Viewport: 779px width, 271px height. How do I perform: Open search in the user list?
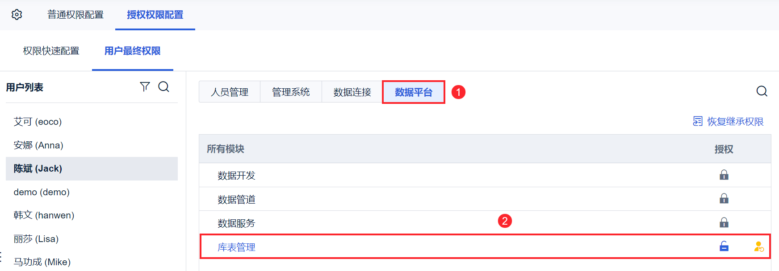tap(164, 87)
